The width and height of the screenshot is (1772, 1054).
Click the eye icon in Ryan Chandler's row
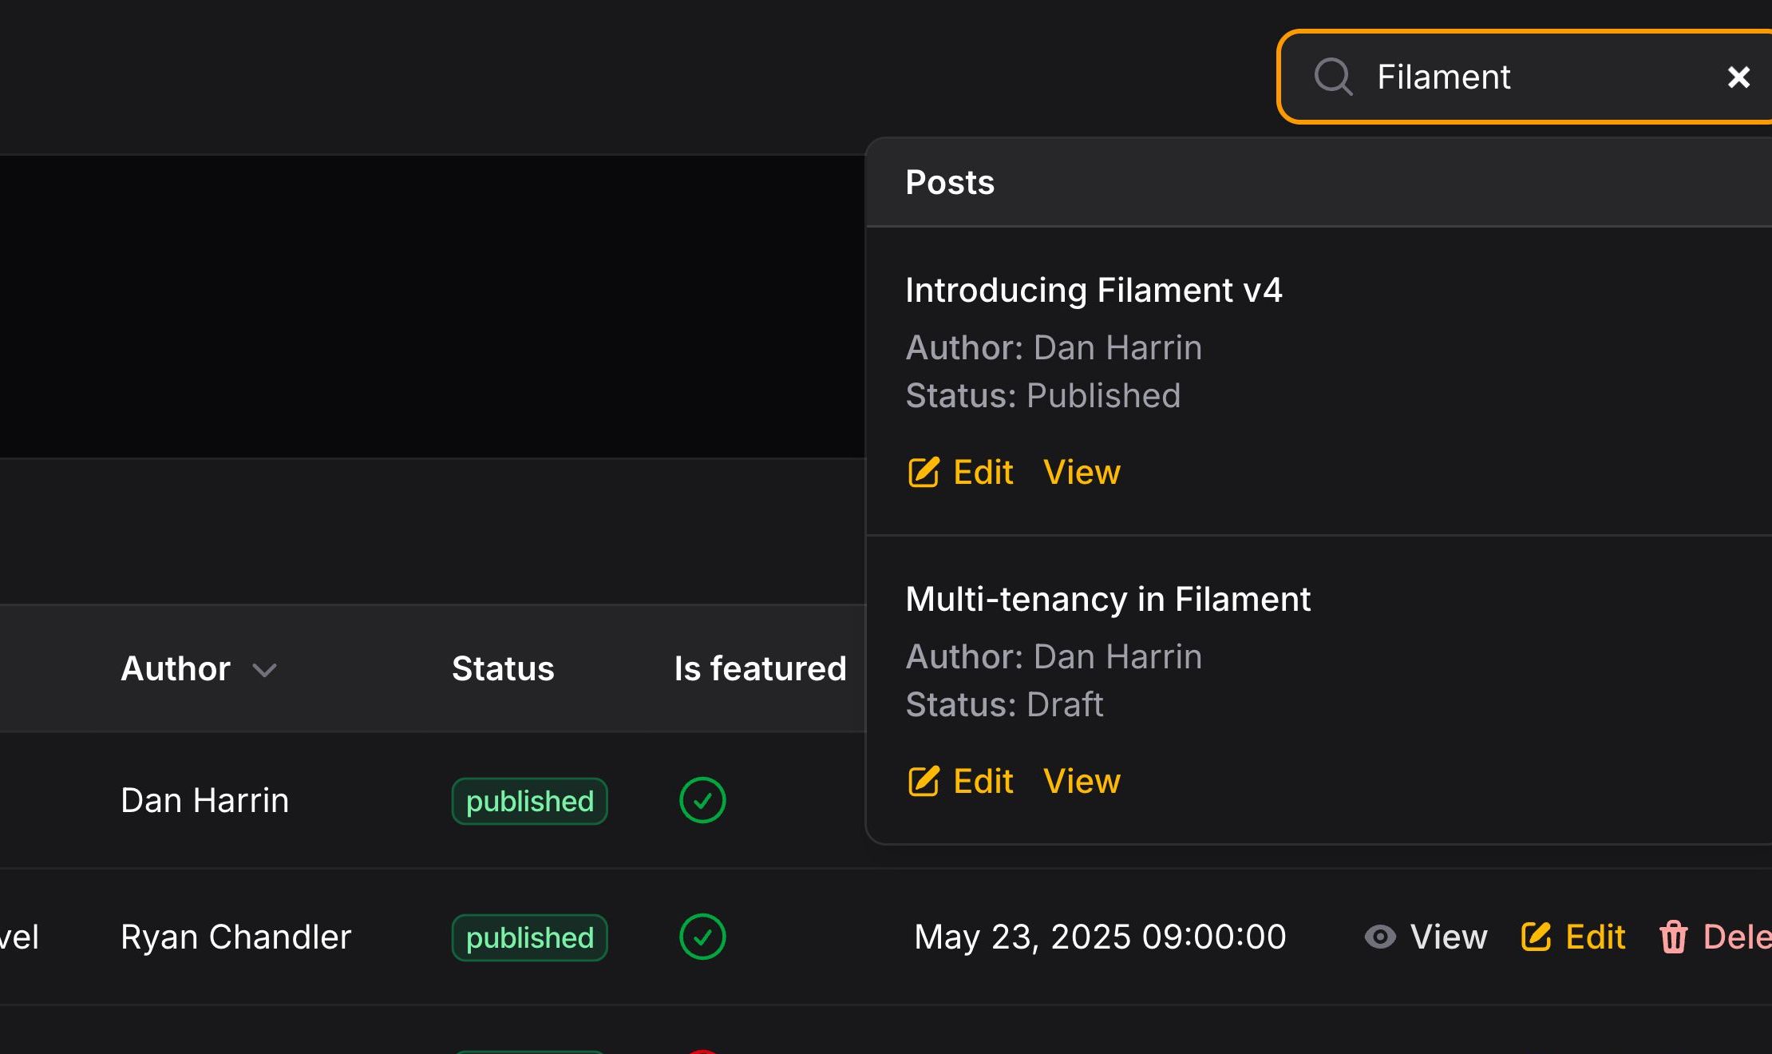tap(1380, 937)
